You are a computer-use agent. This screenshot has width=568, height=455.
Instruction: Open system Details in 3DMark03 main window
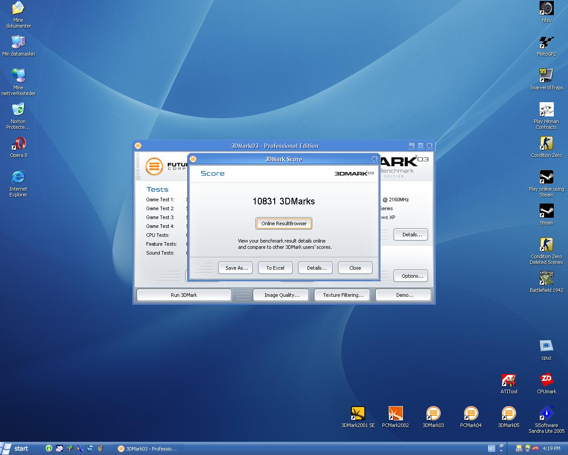click(x=411, y=235)
